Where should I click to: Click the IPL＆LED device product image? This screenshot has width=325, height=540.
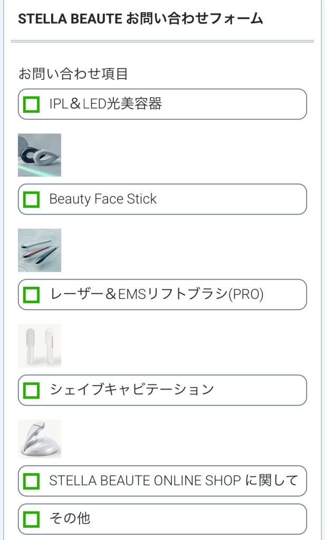tap(40, 155)
